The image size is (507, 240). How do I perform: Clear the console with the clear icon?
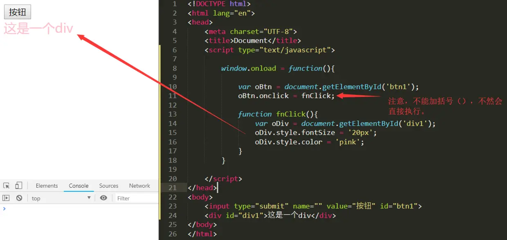pos(19,198)
